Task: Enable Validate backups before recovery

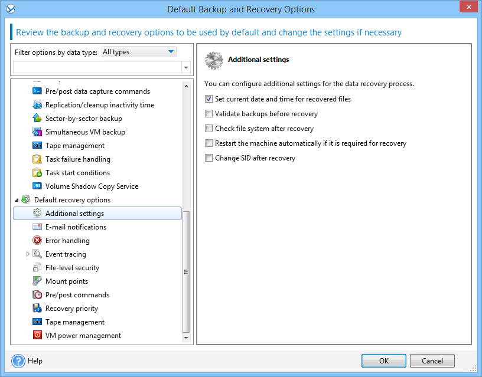Action: (209, 114)
